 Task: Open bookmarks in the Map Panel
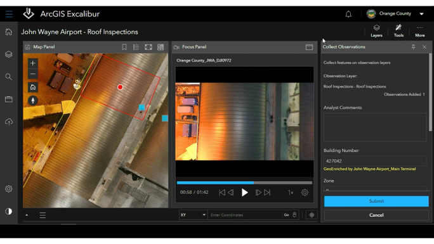click(x=124, y=47)
